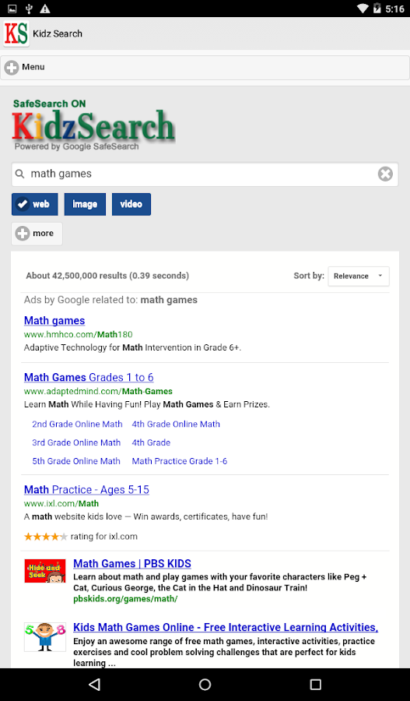This screenshot has width=410, height=701.
Task: Open the 4th Grade sitelink
Action: click(x=151, y=442)
